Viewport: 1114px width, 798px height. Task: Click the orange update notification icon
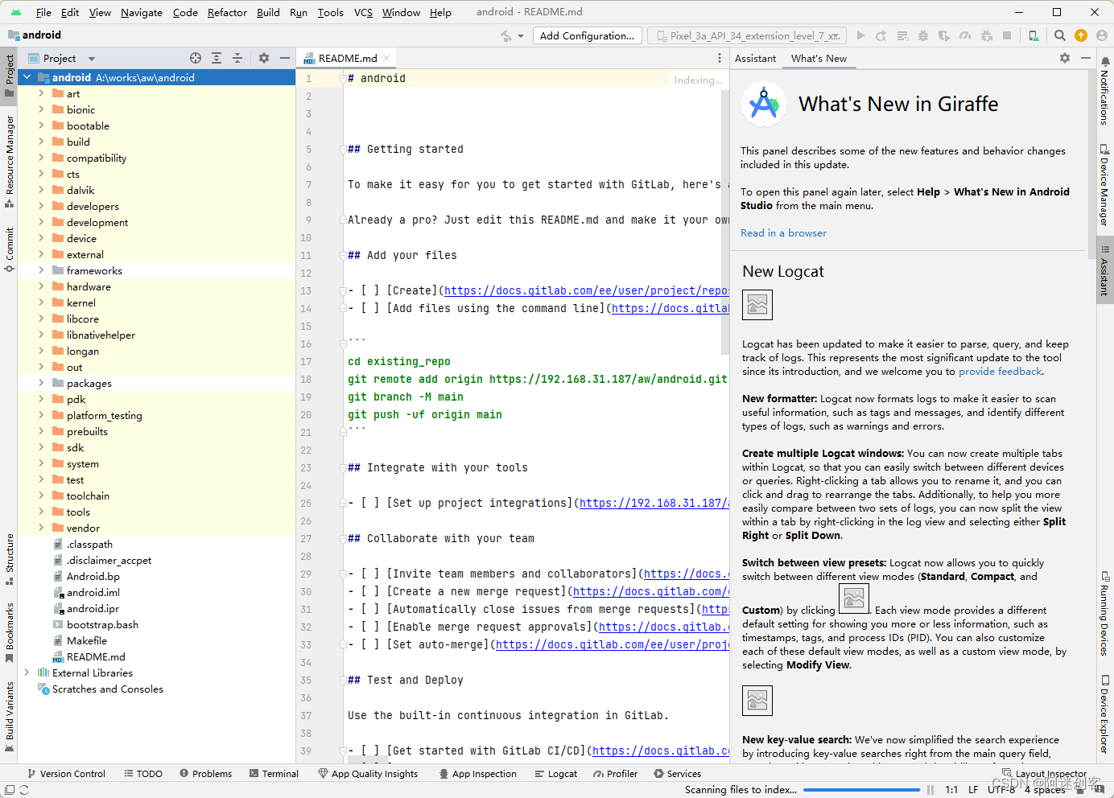(x=1081, y=35)
